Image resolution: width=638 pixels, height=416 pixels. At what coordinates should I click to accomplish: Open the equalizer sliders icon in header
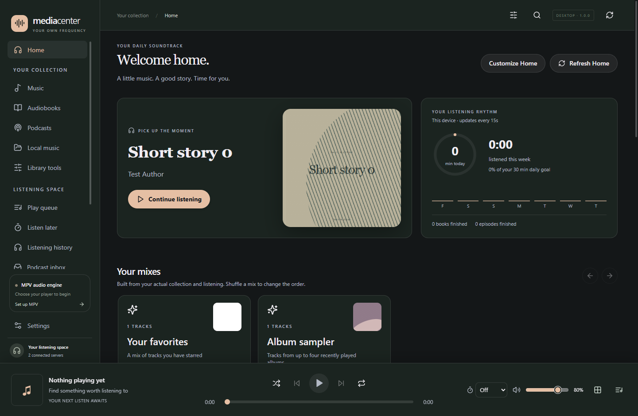[514, 15]
